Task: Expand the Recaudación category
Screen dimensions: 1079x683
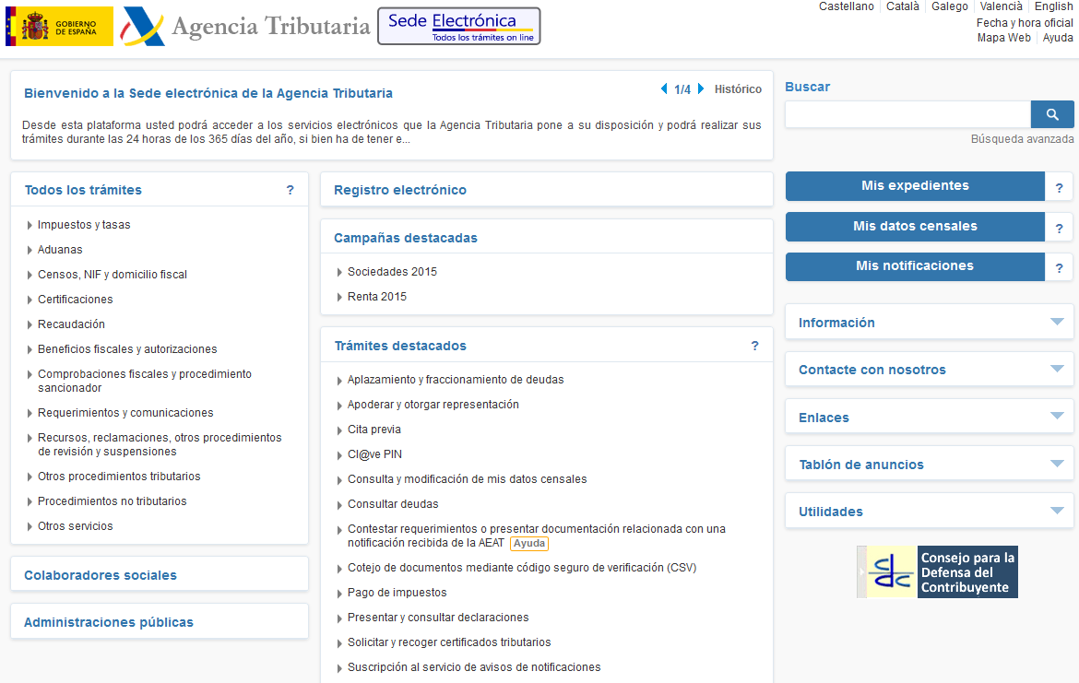Action: (72, 324)
